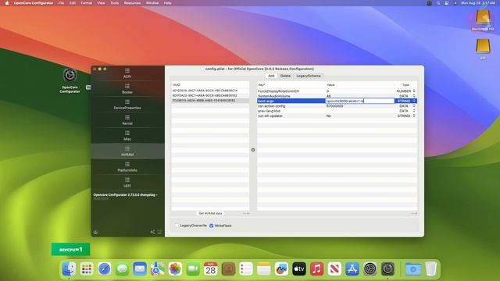Click add/remove controls under UUID list
Screen dimensions: 500x281
click(x=246, y=213)
